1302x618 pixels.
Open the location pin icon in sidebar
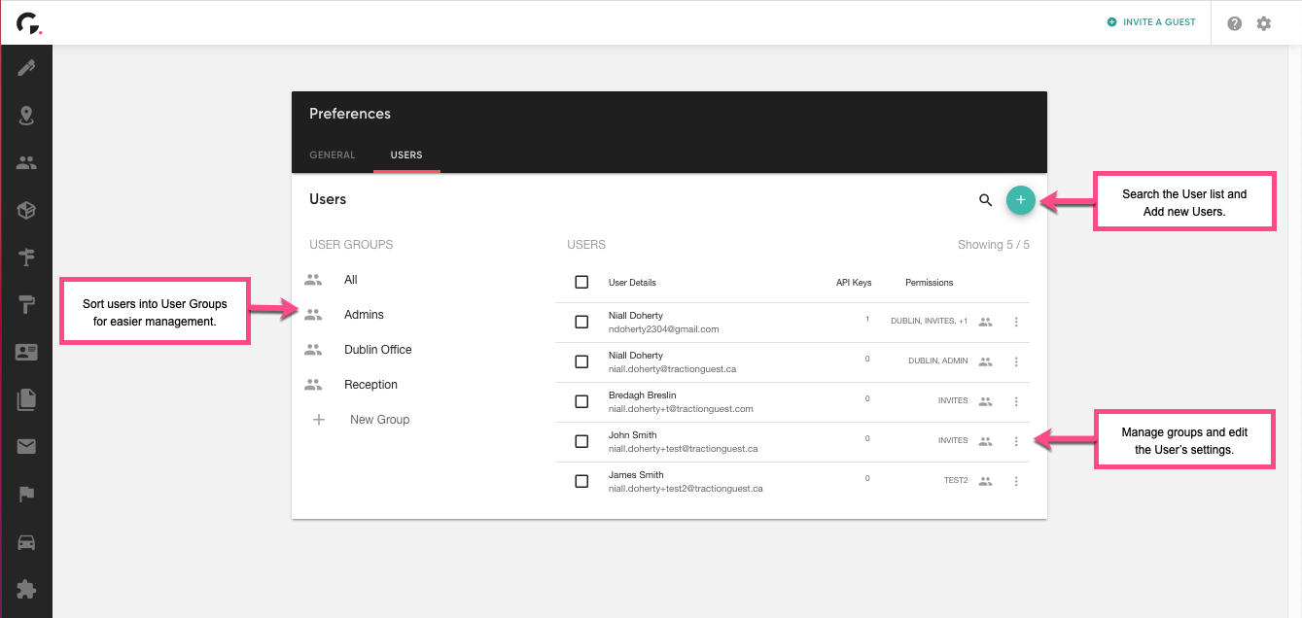pos(26,115)
